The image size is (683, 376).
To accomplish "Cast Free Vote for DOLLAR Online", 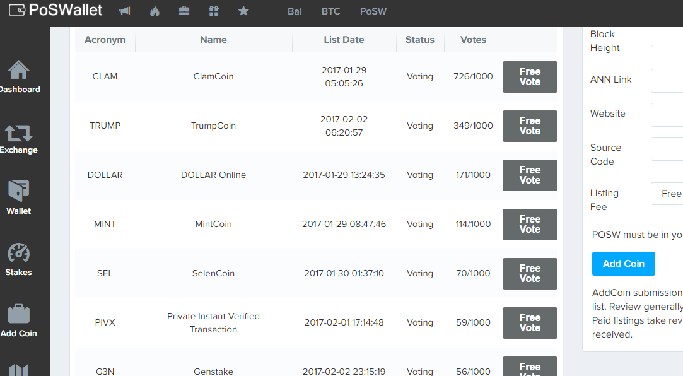I will (x=530, y=175).
